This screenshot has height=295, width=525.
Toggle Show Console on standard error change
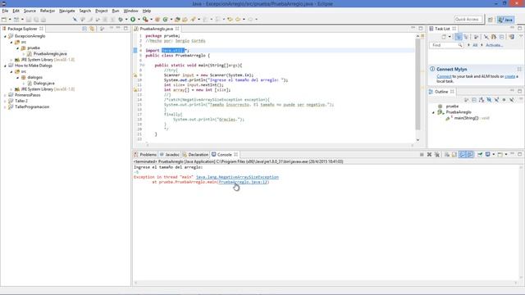(x=470, y=155)
